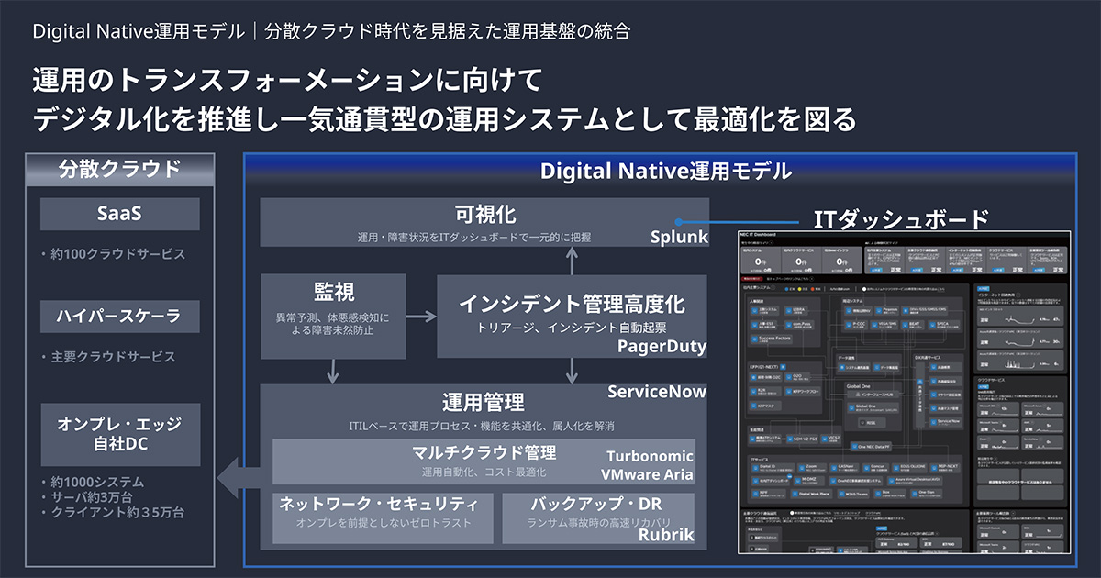
Task: Open the インシデント管理高度化 block
Action: click(x=572, y=315)
